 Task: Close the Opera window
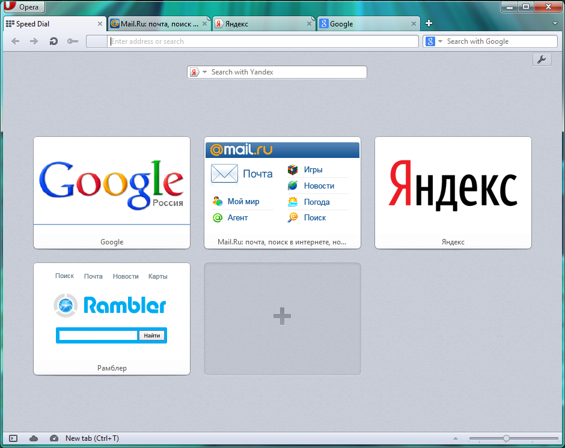point(548,7)
